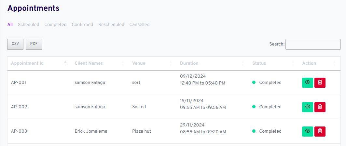Image resolution: width=346 pixels, height=146 pixels.
Task: Export appointments as CSV
Action: pyautogui.click(x=15, y=44)
